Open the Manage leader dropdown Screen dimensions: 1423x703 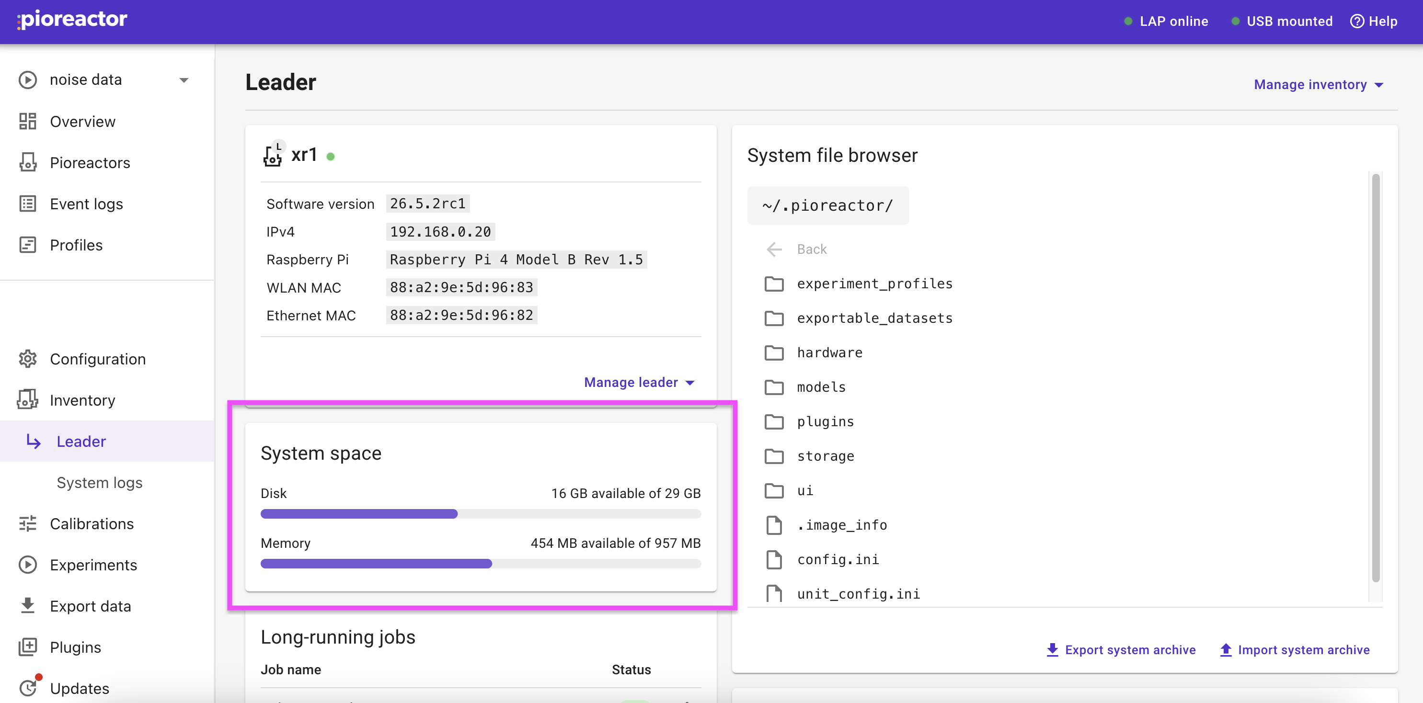click(x=639, y=382)
